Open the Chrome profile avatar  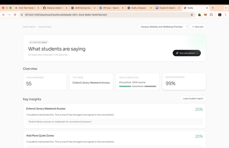(x=220, y=15)
